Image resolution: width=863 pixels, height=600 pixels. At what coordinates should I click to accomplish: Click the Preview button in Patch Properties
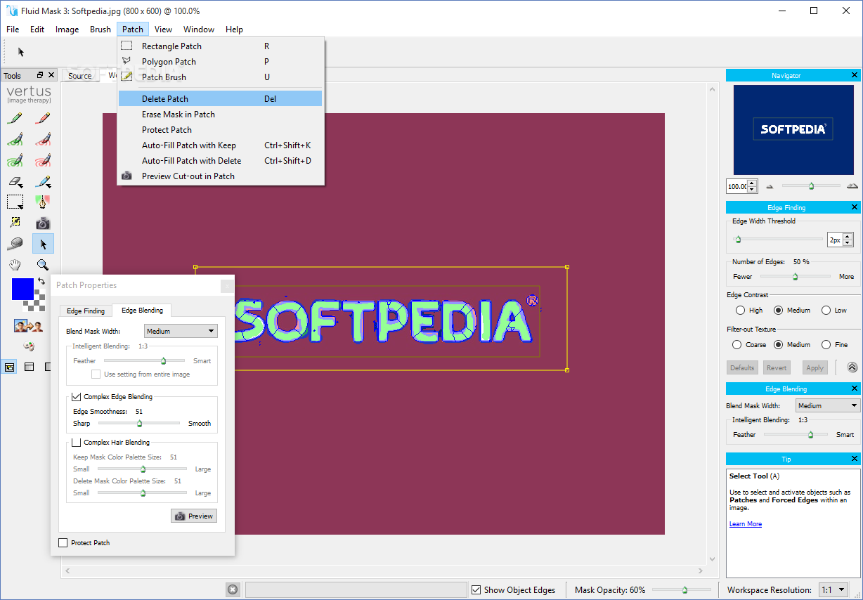click(194, 516)
